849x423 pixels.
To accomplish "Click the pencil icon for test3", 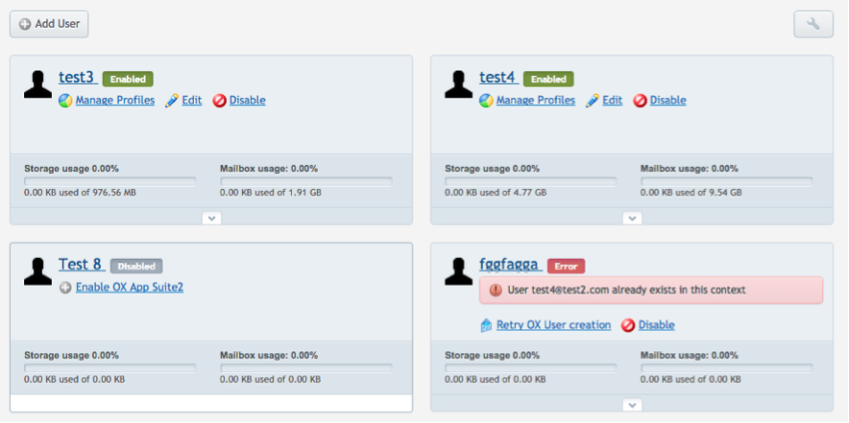I will click(x=172, y=101).
